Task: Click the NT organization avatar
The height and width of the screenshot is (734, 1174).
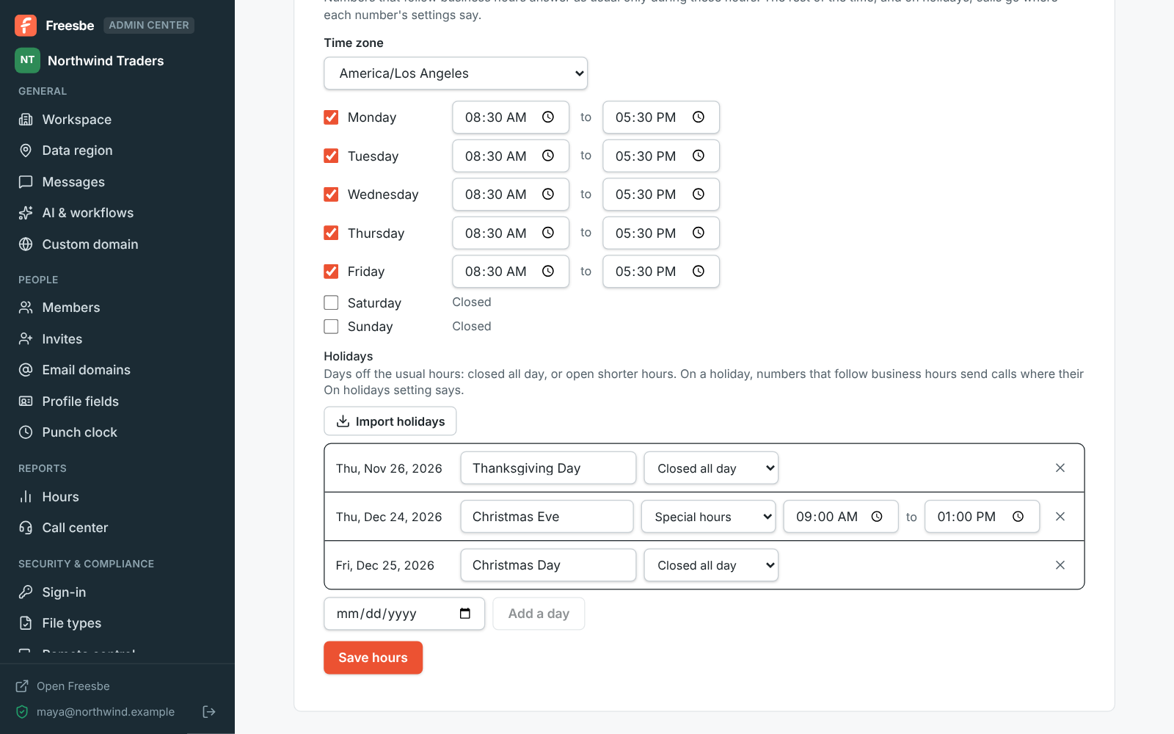Action: [x=27, y=60]
